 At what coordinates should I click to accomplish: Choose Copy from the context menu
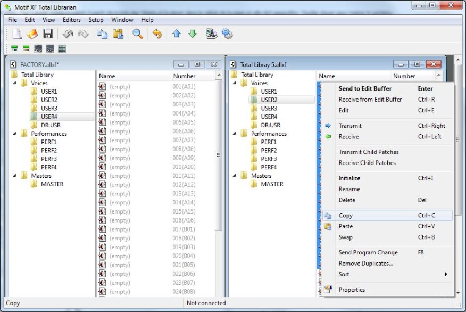coord(388,215)
